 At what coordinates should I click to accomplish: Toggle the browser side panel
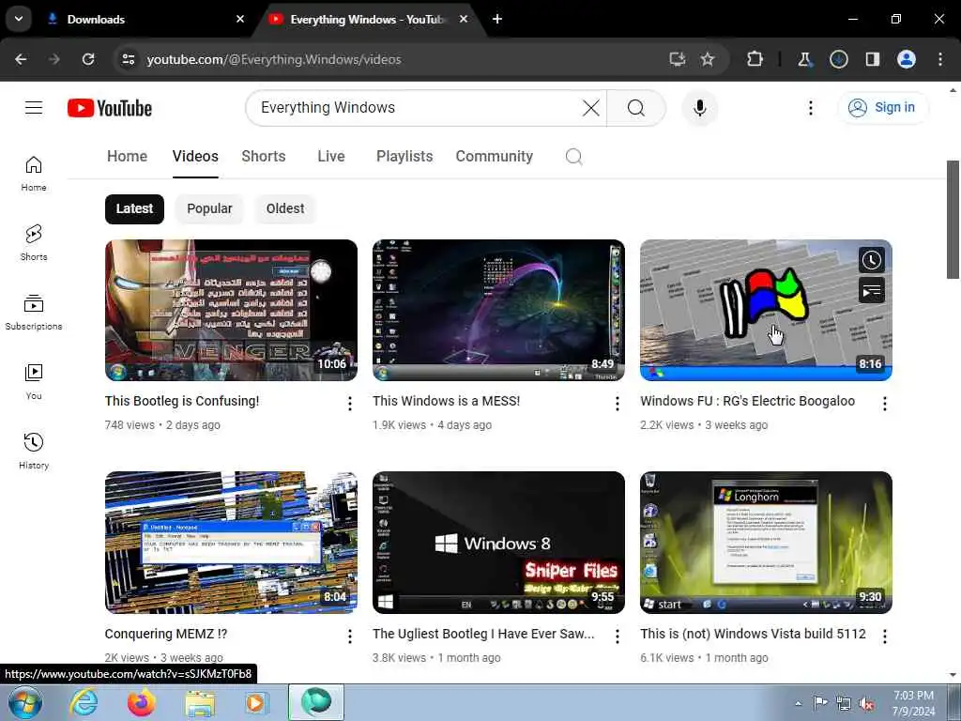point(872,59)
